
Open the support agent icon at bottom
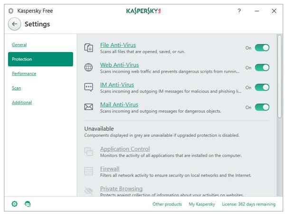28,204
